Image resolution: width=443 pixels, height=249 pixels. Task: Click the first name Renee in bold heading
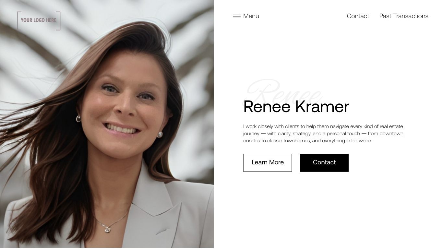pyautogui.click(x=267, y=106)
